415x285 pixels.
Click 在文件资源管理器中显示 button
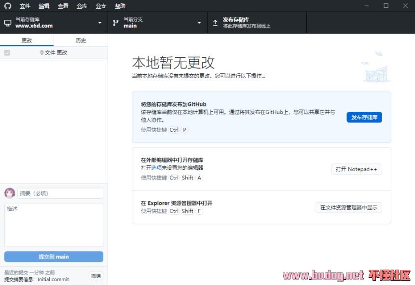[348, 207]
